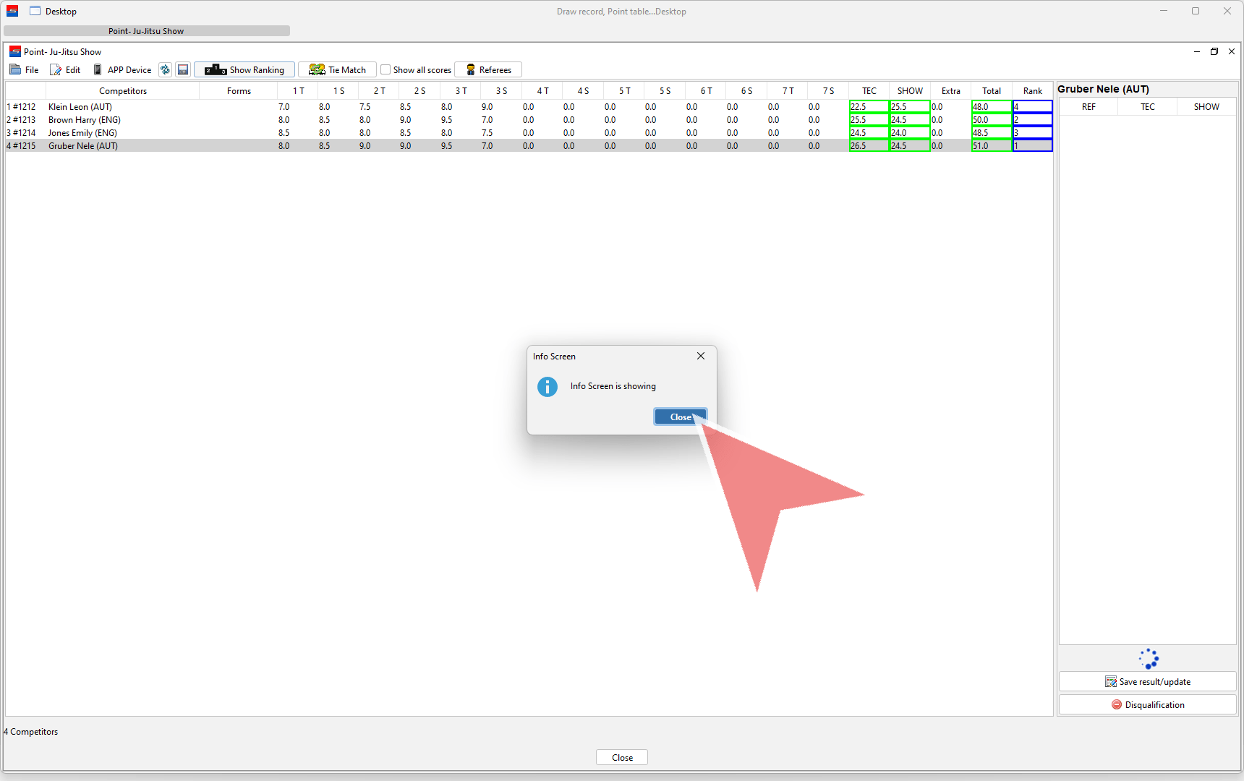Image resolution: width=1244 pixels, height=781 pixels.
Task: Open the File menu
Action: 25,70
